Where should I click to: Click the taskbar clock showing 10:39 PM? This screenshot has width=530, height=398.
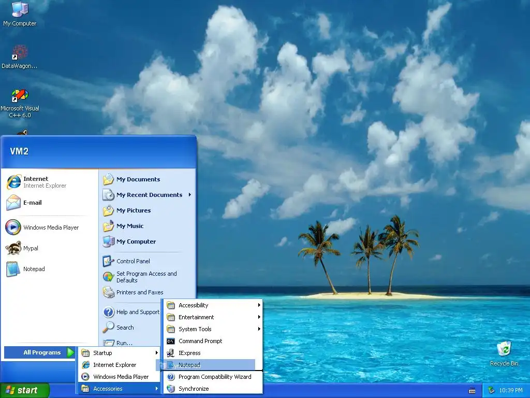(x=511, y=391)
